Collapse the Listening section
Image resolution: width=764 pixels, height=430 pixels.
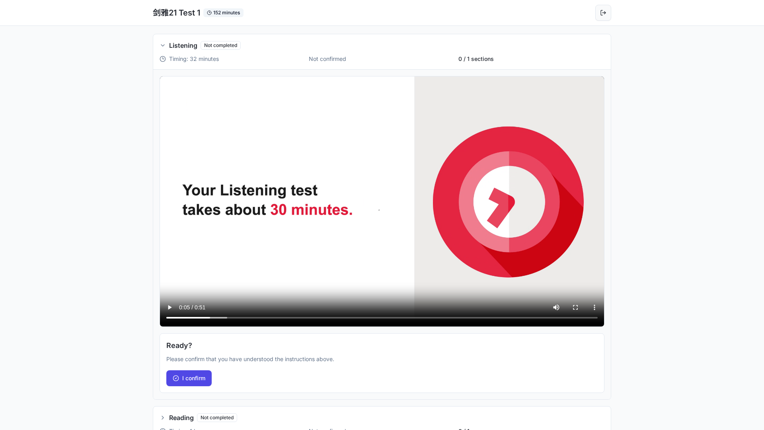pos(163,45)
